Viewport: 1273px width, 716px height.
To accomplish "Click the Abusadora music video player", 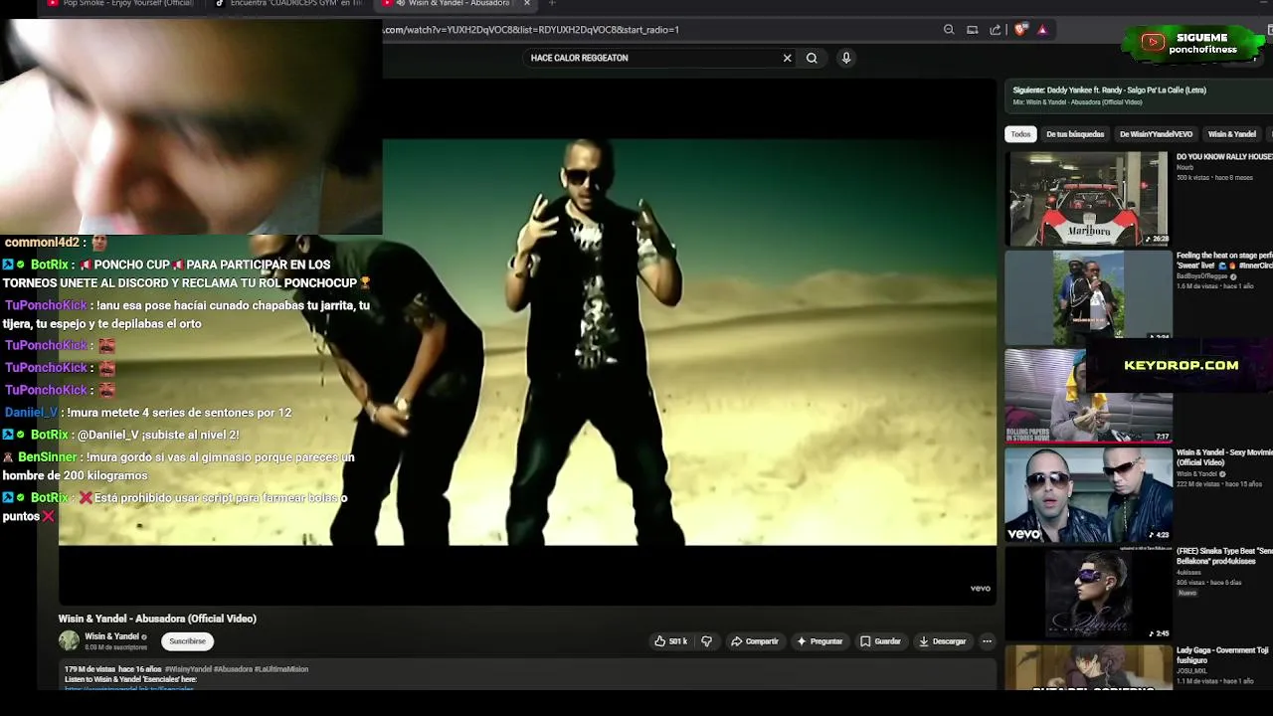I will (527, 341).
